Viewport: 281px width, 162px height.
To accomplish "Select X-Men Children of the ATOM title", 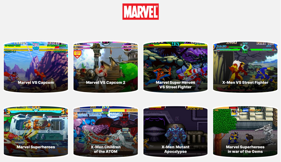I will [106, 149].
